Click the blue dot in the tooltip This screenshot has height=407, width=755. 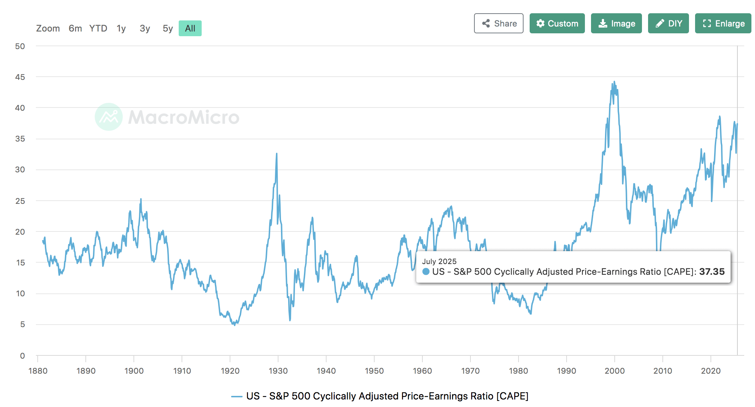[x=426, y=272]
